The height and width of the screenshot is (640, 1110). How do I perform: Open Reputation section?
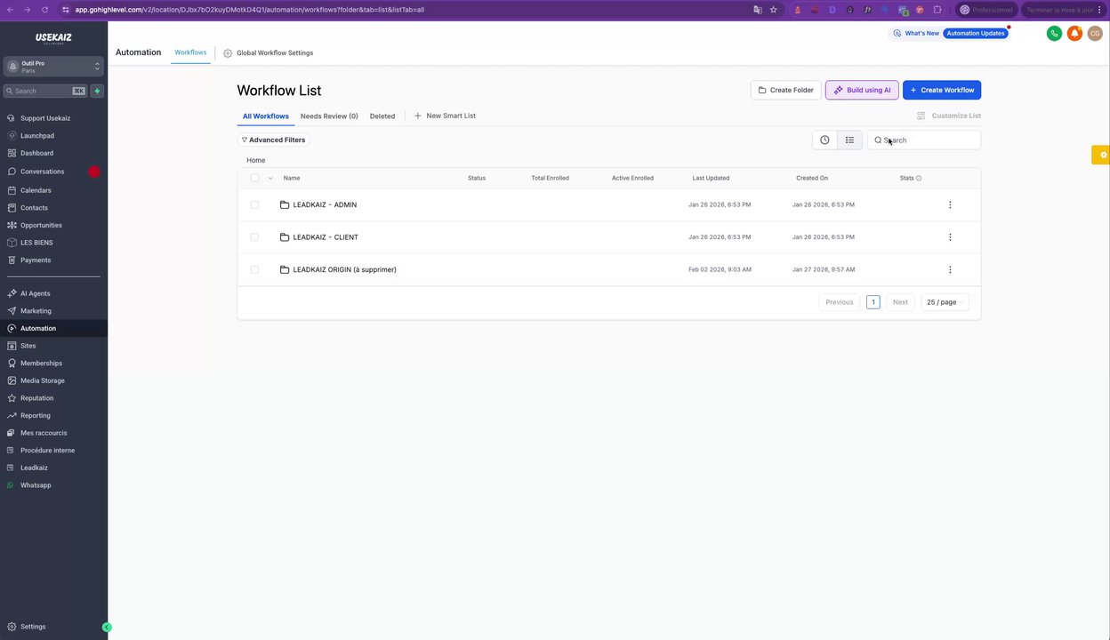pos(36,398)
